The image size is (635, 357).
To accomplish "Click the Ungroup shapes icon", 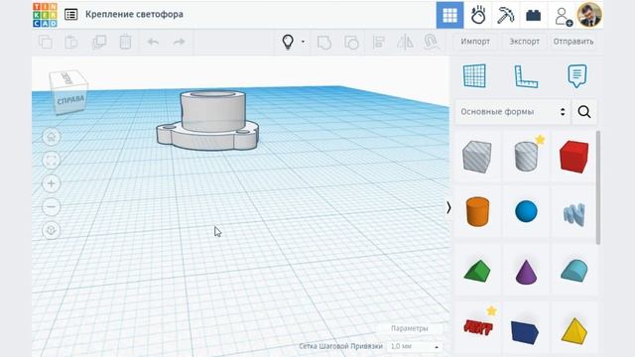I will (351, 42).
